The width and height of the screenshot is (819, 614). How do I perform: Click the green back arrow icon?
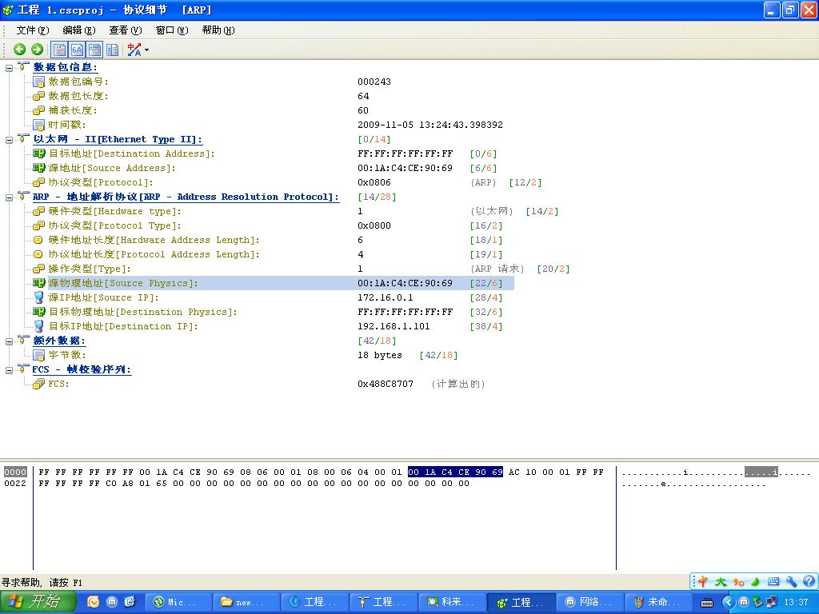pos(20,50)
